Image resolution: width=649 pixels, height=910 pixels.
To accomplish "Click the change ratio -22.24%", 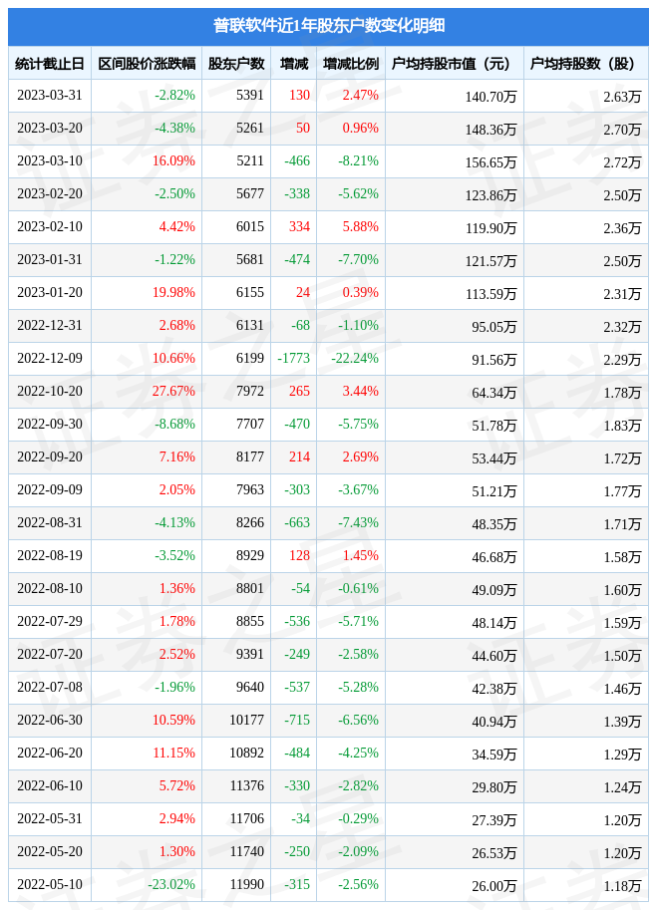I will pyautogui.click(x=355, y=358).
